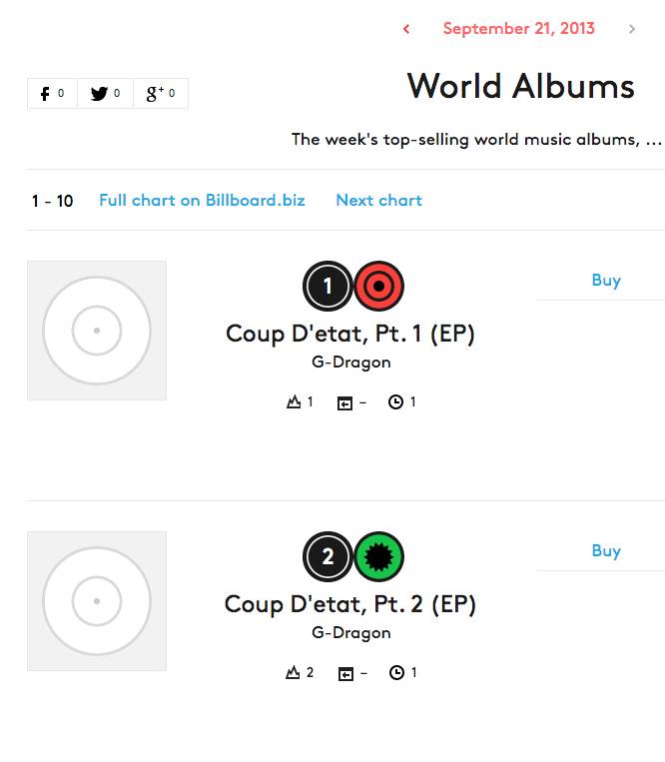Open the Next chart link
The height and width of the screenshot is (762, 665).
378,200
